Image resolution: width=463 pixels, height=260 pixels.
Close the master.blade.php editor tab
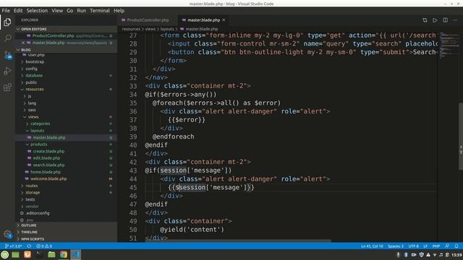point(224,20)
